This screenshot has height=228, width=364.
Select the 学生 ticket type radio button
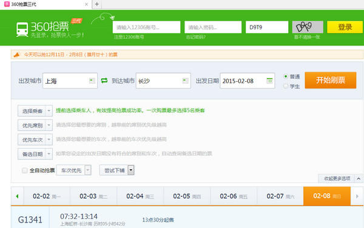[286, 86]
